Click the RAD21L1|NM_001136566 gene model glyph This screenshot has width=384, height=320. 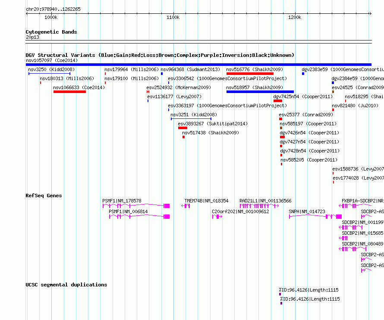259,206
